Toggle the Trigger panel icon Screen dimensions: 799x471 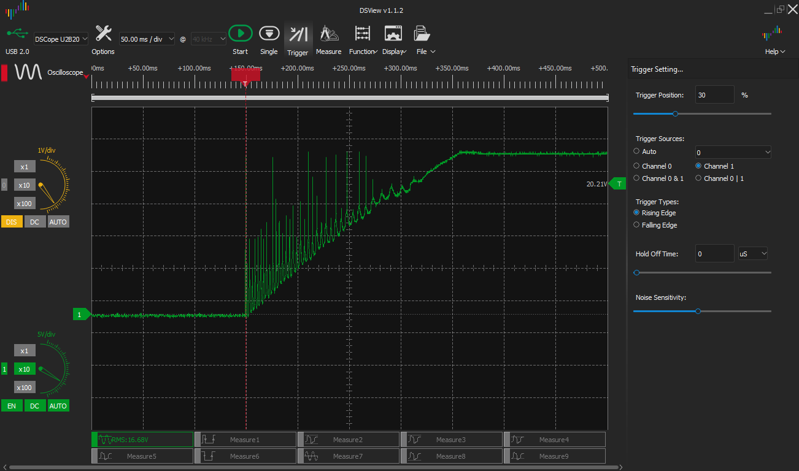[x=298, y=34]
